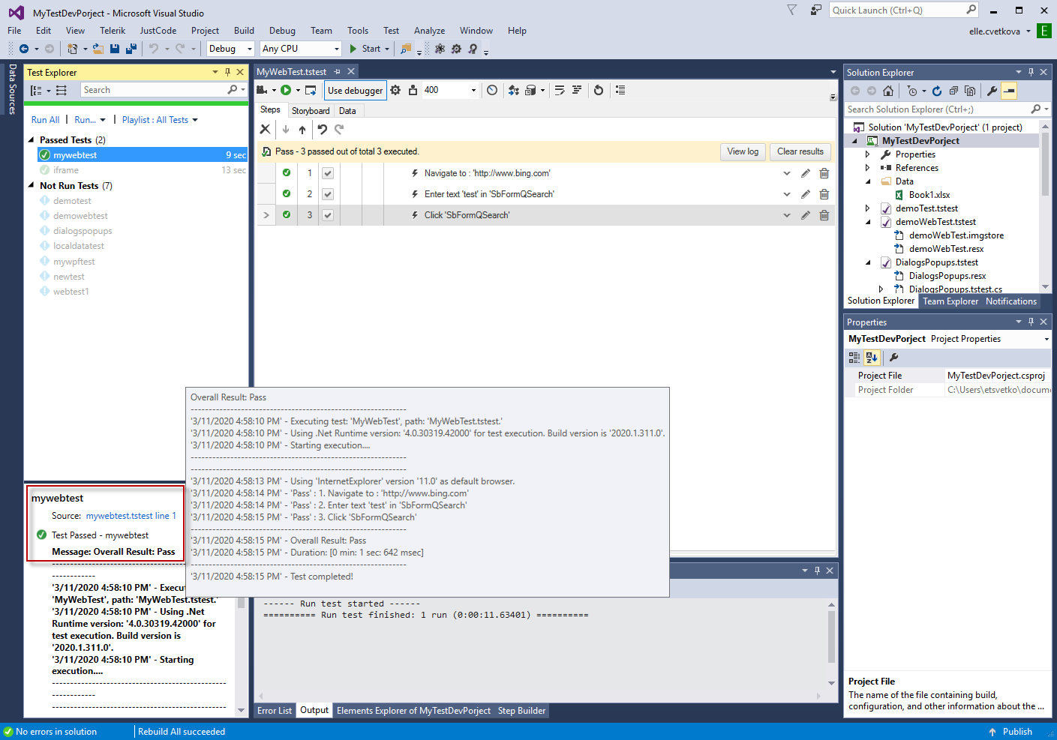Screen dimensions: 1057x740
Task: Select Book1.xlsx in Solution Explorer
Action: point(929,195)
